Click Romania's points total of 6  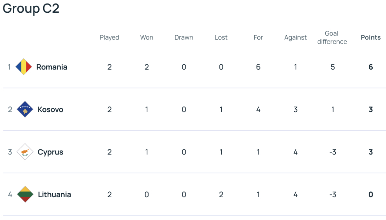(x=371, y=67)
